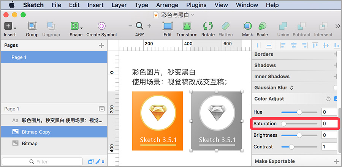Add an inner shadow with plus
The width and height of the screenshot is (342, 167).
[x=336, y=76]
